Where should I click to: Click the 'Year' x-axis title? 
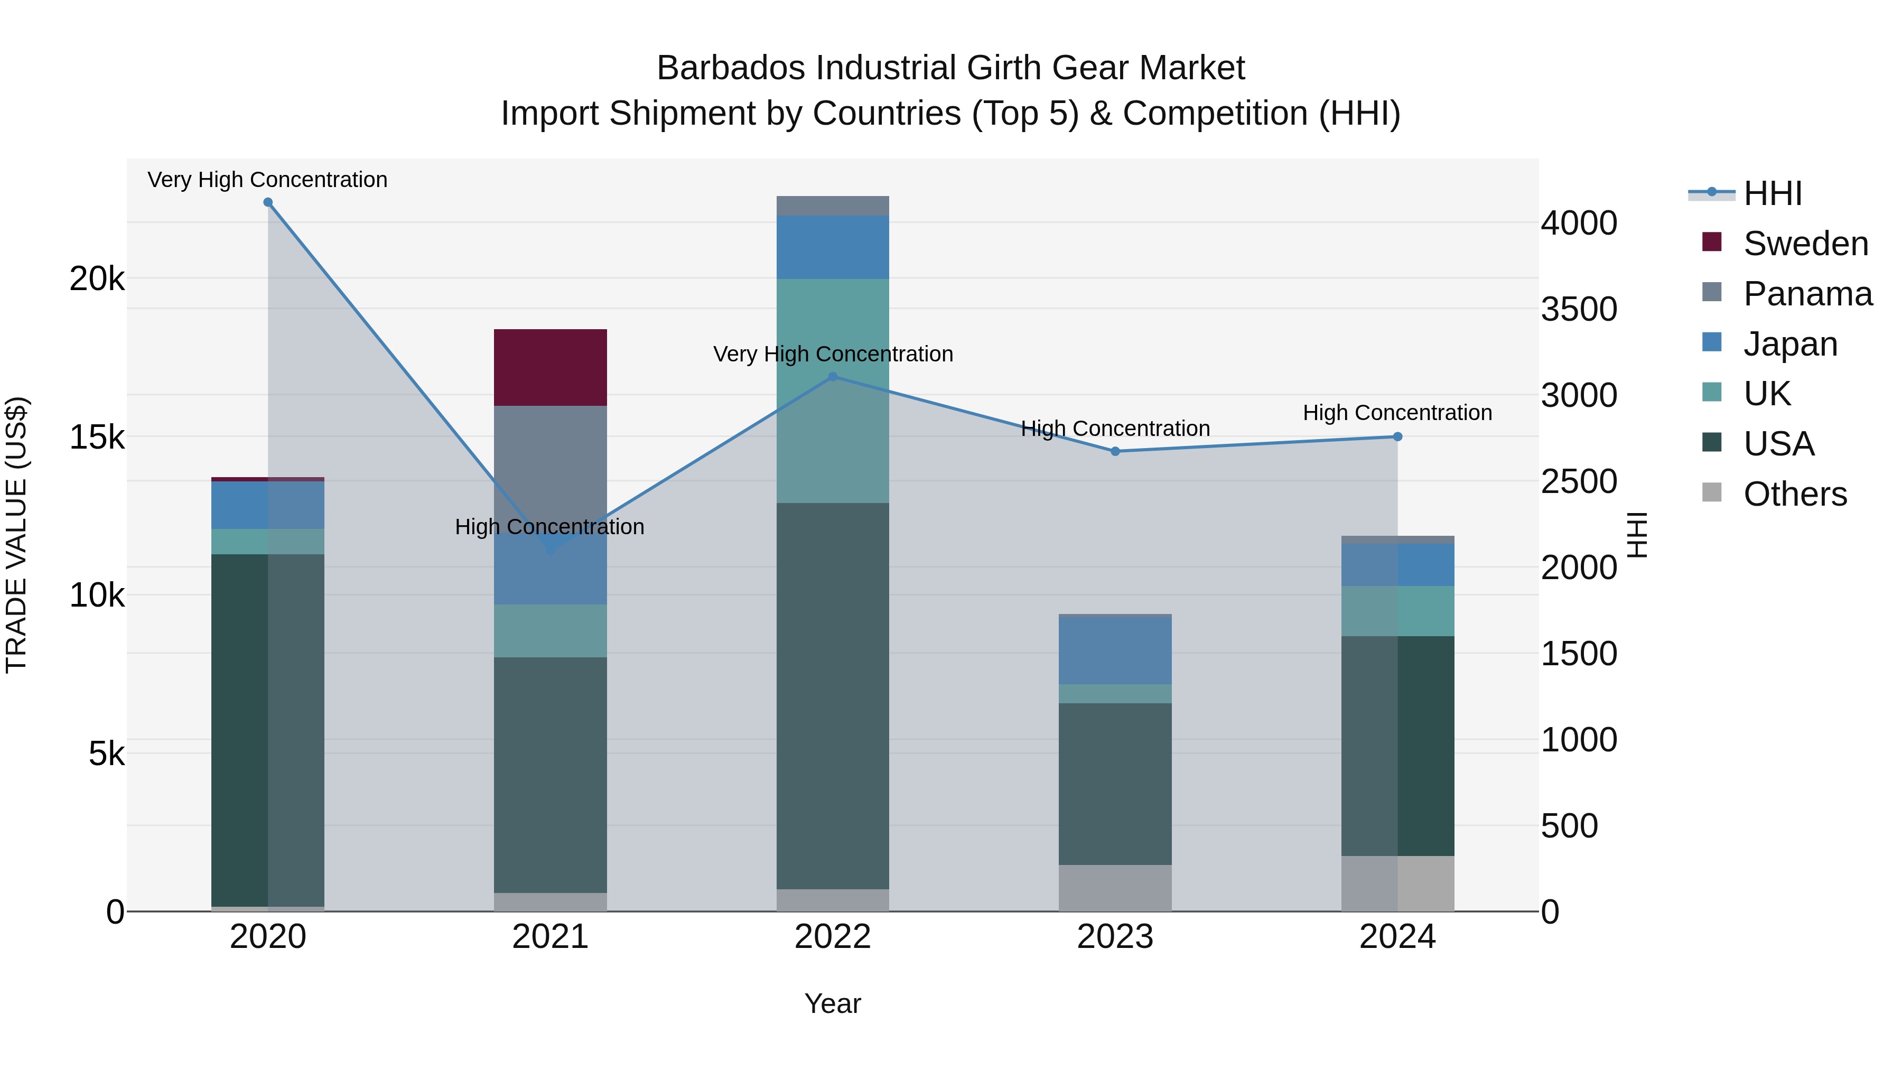[x=833, y=1004]
